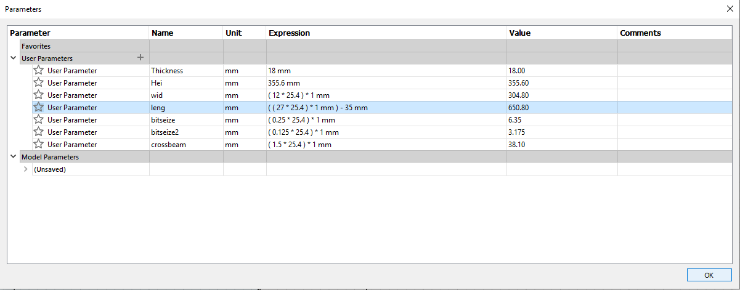Favorite the crossbeam parameter
The height and width of the screenshot is (290, 740).
[x=38, y=144]
